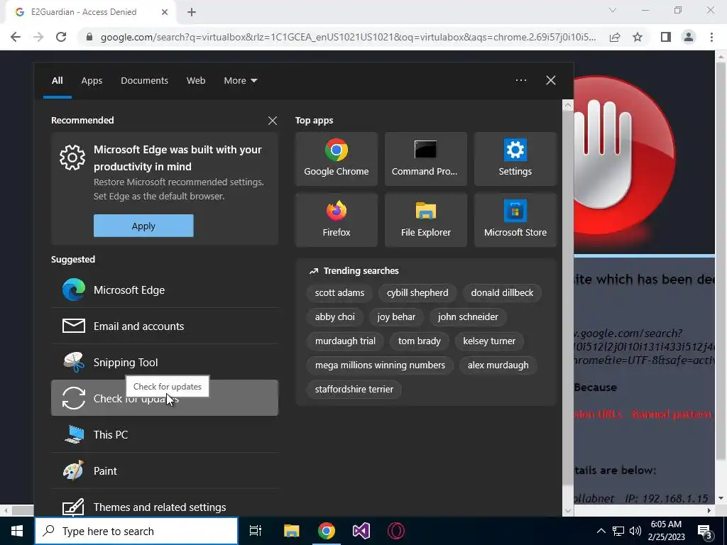Open File Explorer tile in Top apps
Image resolution: width=727 pixels, height=545 pixels.
(x=426, y=220)
